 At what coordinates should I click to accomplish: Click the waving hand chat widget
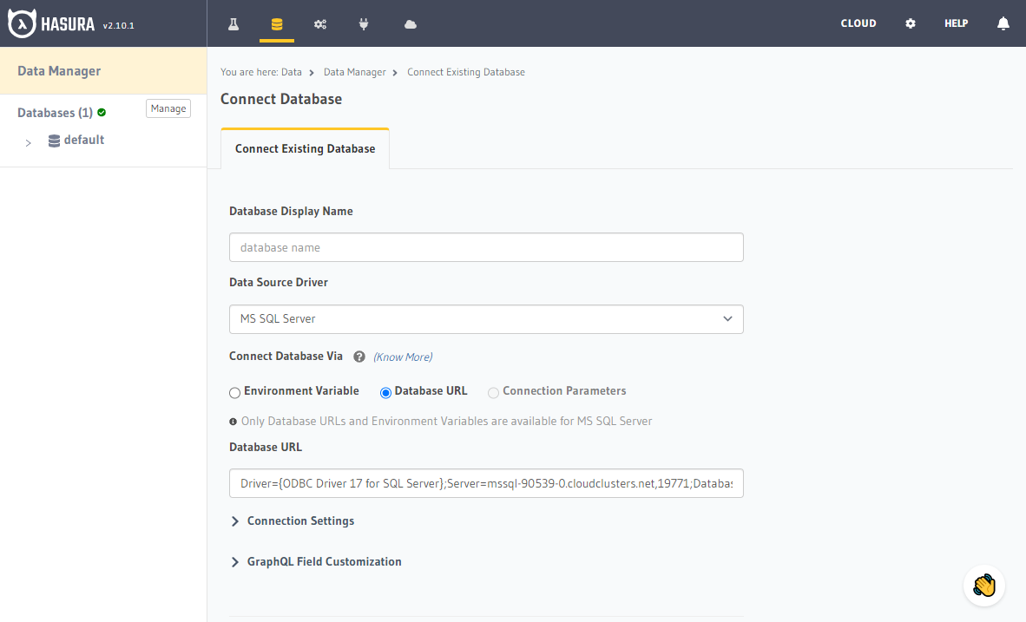[x=984, y=586]
